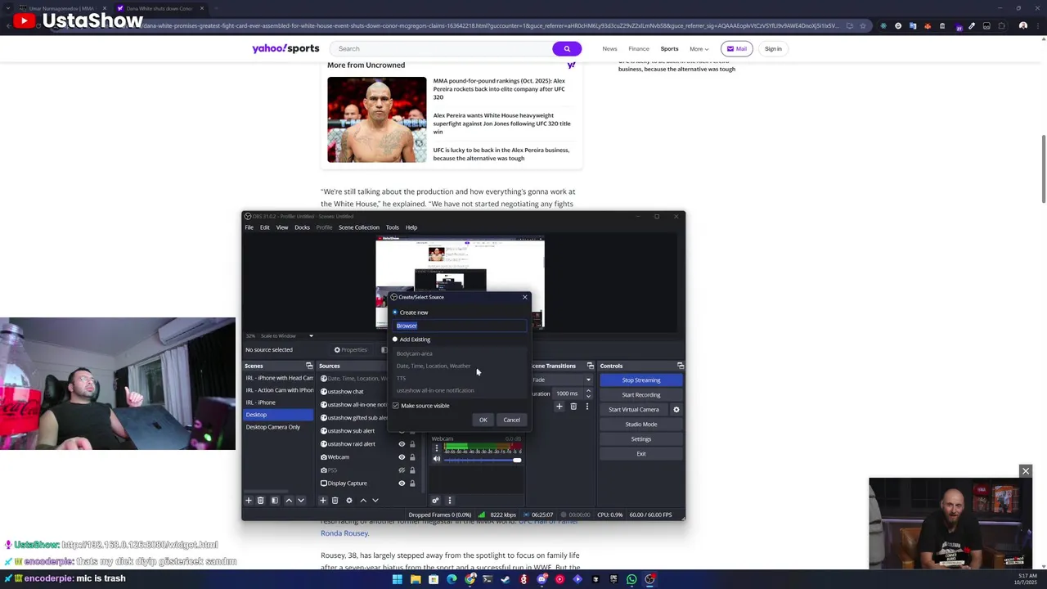1047x589 pixels.
Task: Increase transition duration with the stepper up arrow
Action: point(588,391)
